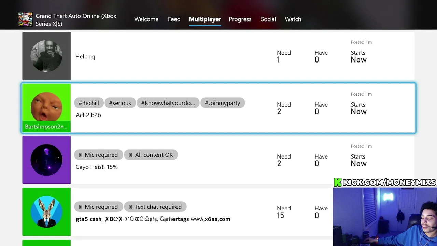Open the Social tab
The width and height of the screenshot is (437, 246).
tap(268, 19)
